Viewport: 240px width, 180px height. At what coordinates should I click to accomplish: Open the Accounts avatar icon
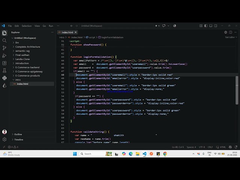coord(4,132)
